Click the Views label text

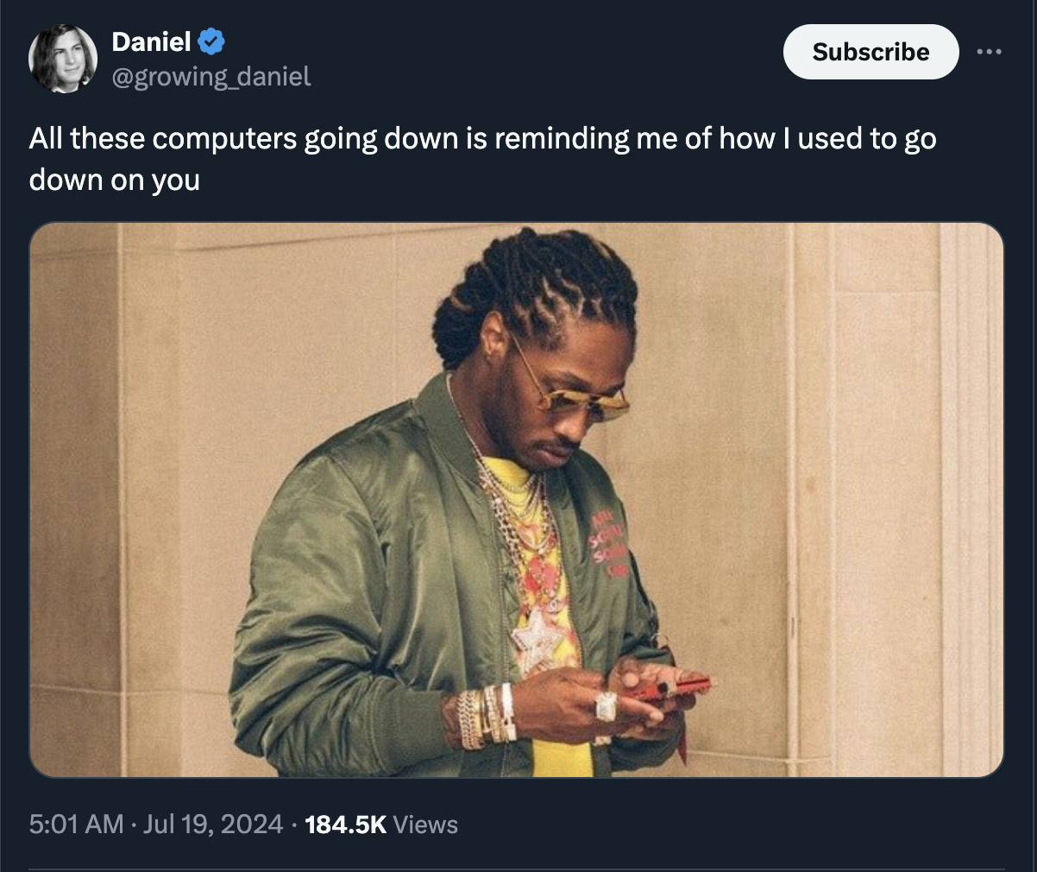pos(425,825)
